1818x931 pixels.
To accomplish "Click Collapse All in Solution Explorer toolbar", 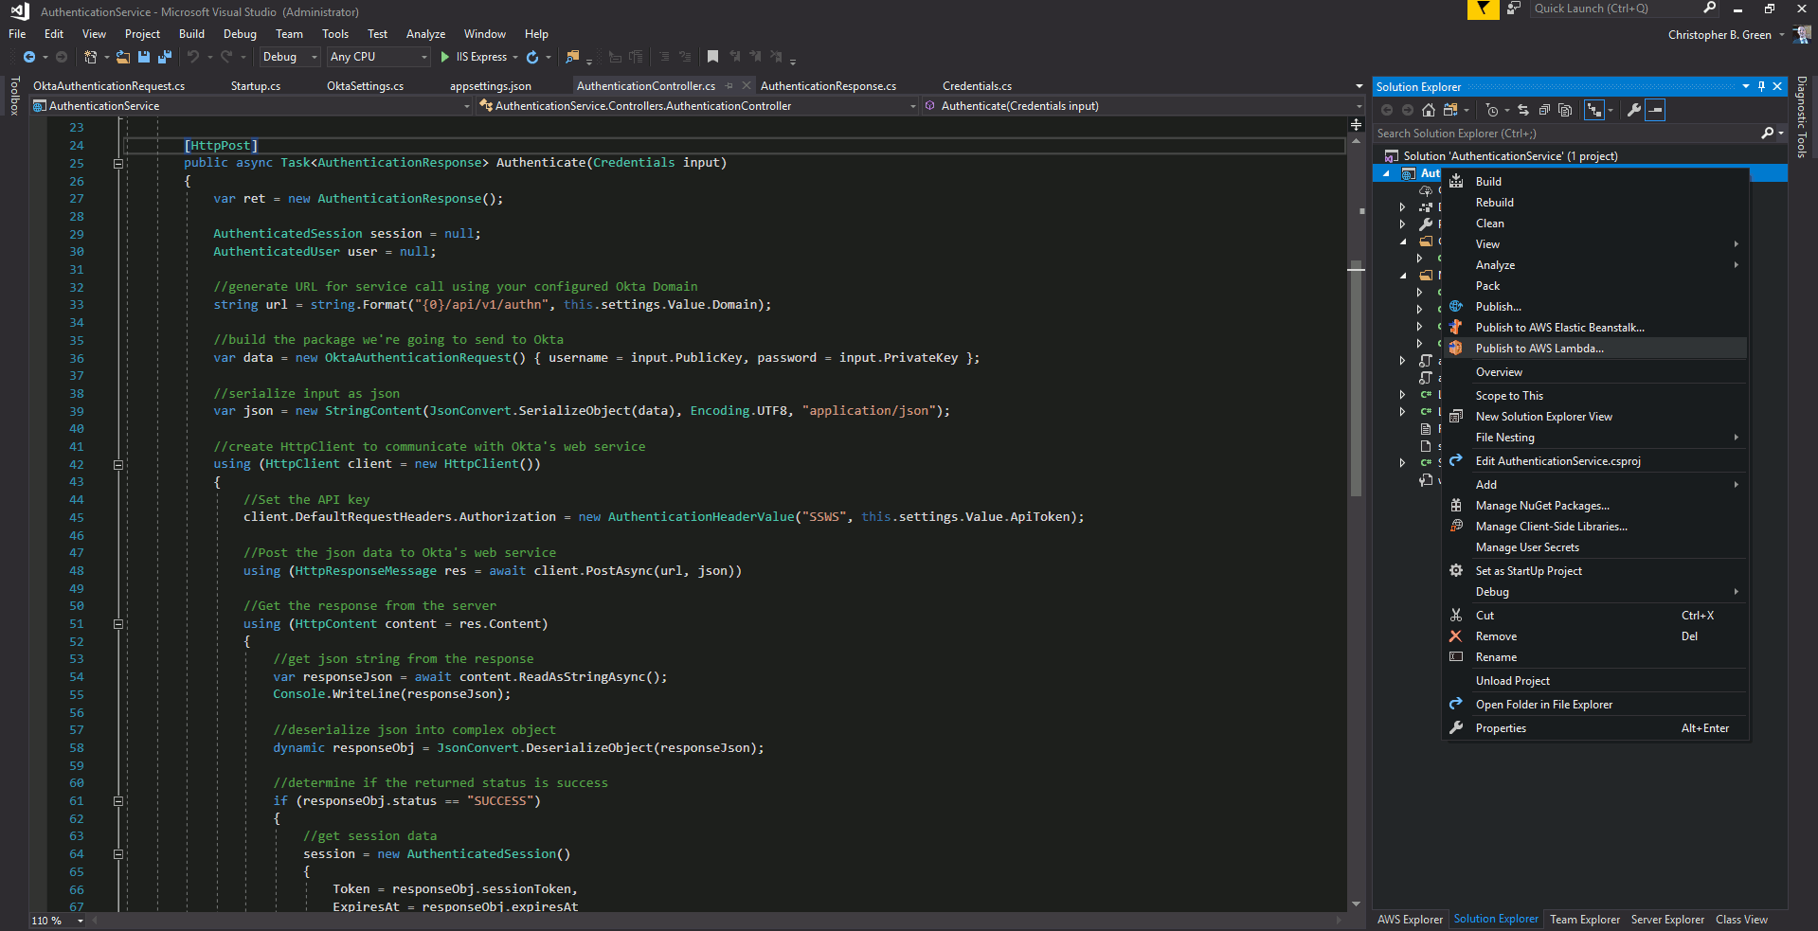I will (1544, 110).
